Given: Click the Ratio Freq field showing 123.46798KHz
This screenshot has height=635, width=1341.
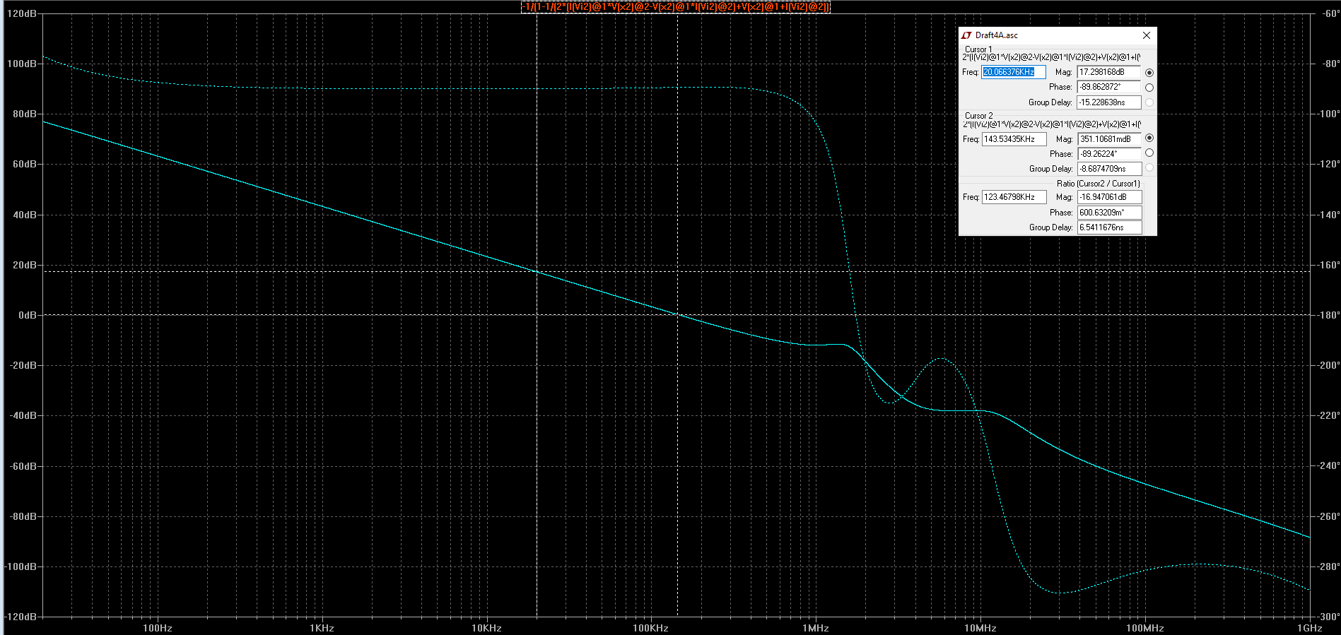Looking at the screenshot, I should click(x=1014, y=197).
